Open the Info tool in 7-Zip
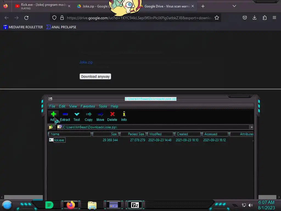This screenshot has width=281, height=211. click(x=124, y=116)
